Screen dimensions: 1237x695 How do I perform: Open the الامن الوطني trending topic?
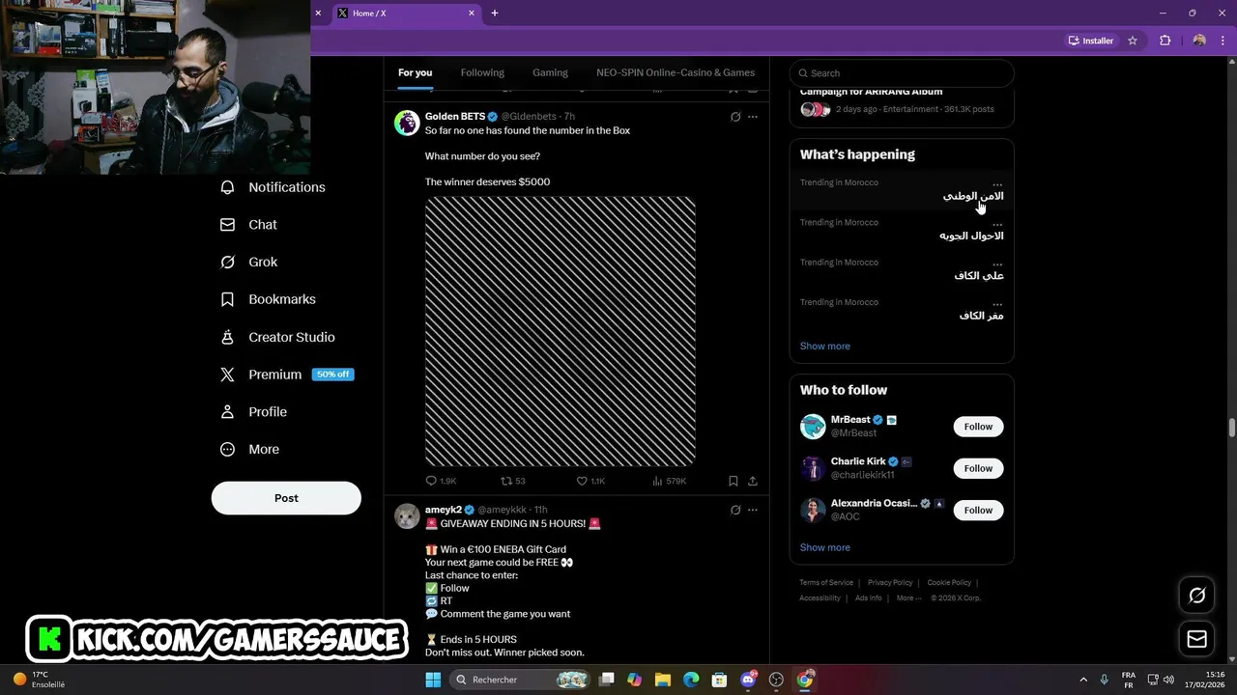[x=902, y=190]
